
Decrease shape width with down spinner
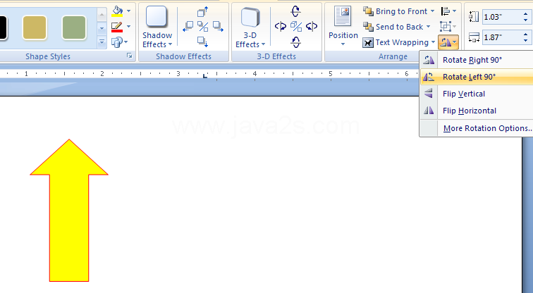click(526, 41)
